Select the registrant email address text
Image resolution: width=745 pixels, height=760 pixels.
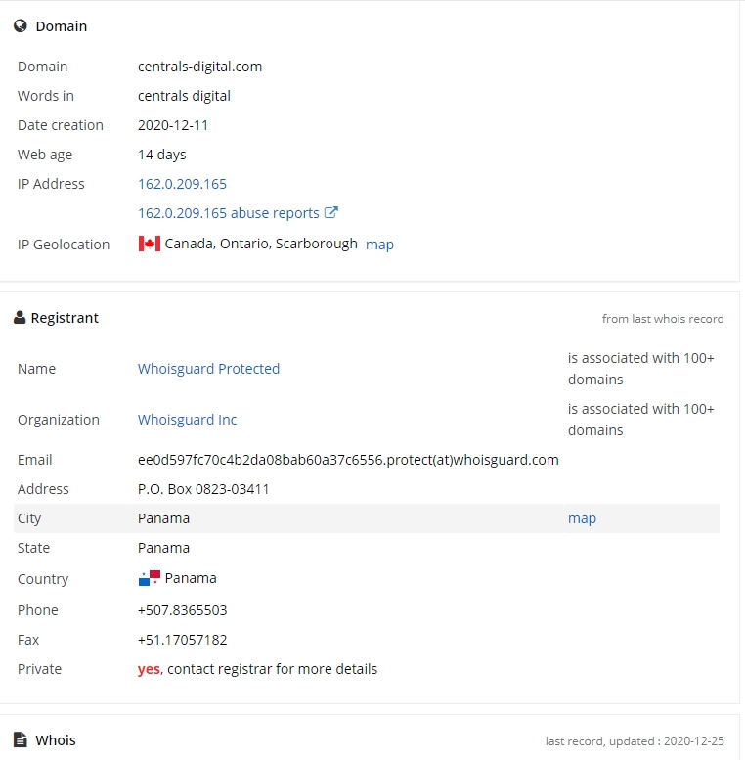pyautogui.click(x=348, y=460)
